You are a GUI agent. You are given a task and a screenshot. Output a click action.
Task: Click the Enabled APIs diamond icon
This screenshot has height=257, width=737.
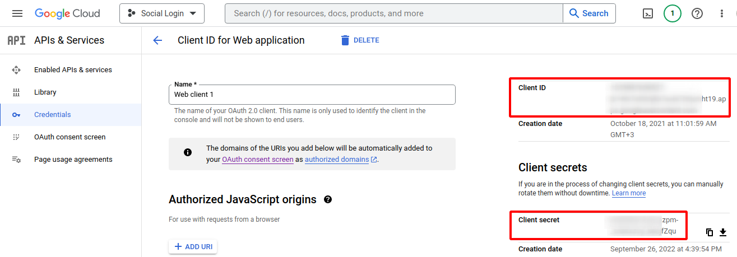(16, 70)
